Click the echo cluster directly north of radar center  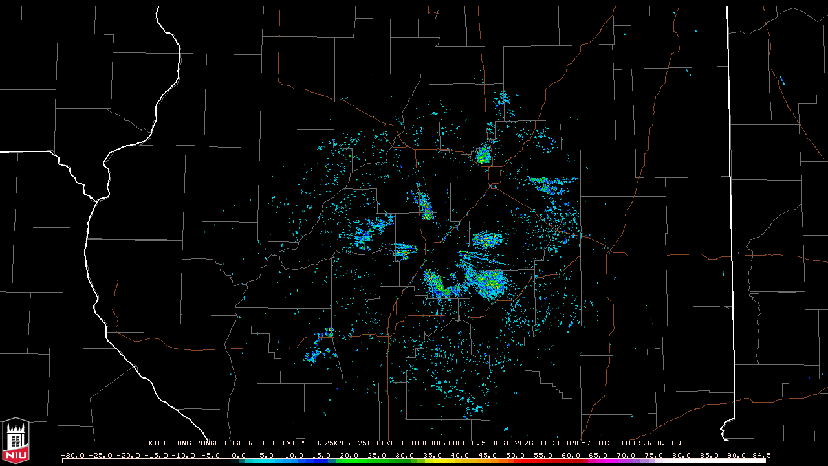tap(425, 206)
